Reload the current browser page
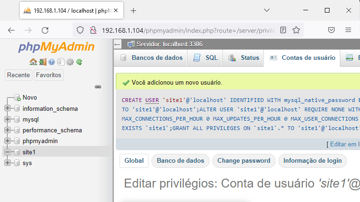Viewport: 360px width, 202px height. point(45,30)
